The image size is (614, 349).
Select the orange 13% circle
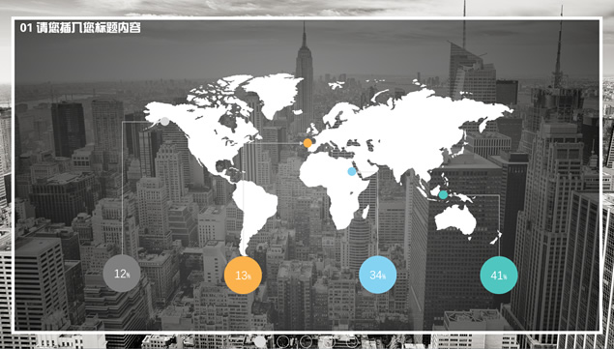click(243, 276)
